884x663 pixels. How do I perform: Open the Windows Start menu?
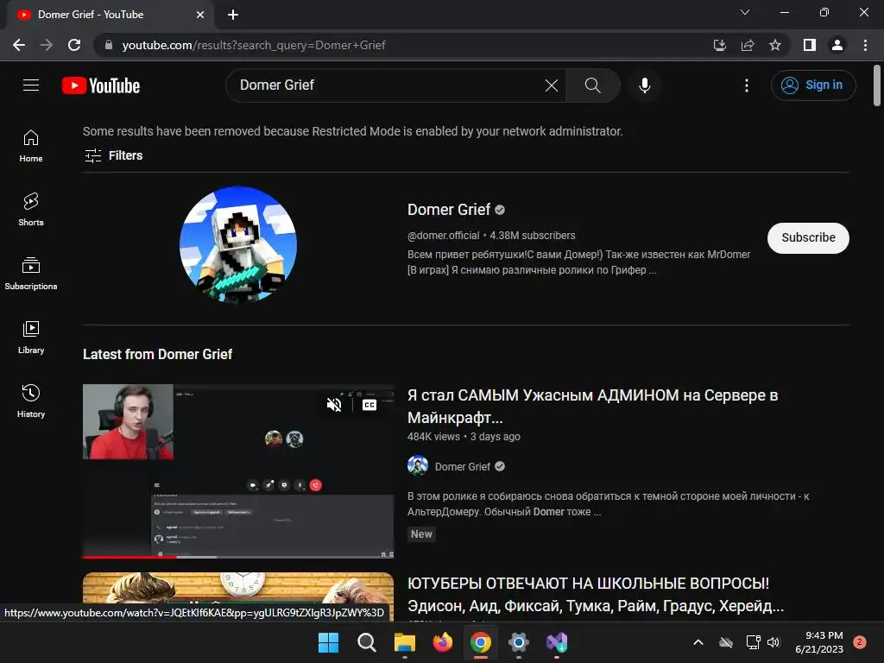(x=329, y=642)
